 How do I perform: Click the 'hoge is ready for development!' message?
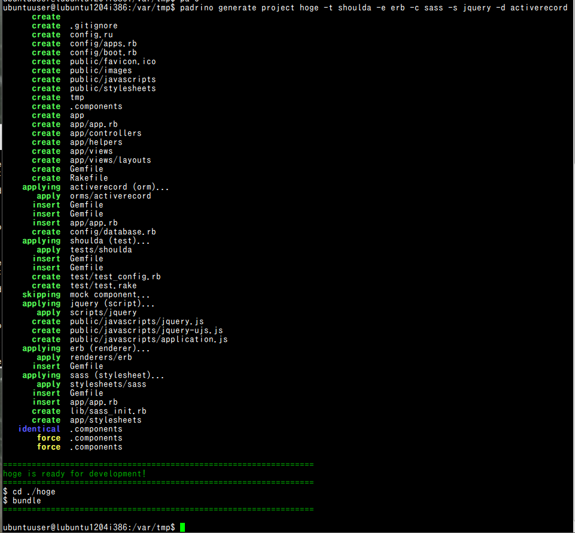(74, 474)
